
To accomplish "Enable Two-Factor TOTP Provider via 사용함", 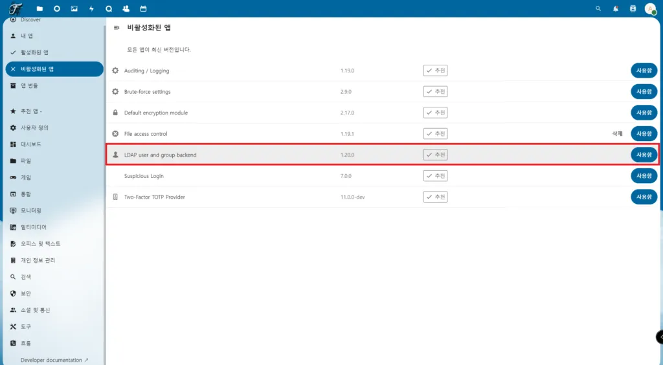I will click(644, 197).
